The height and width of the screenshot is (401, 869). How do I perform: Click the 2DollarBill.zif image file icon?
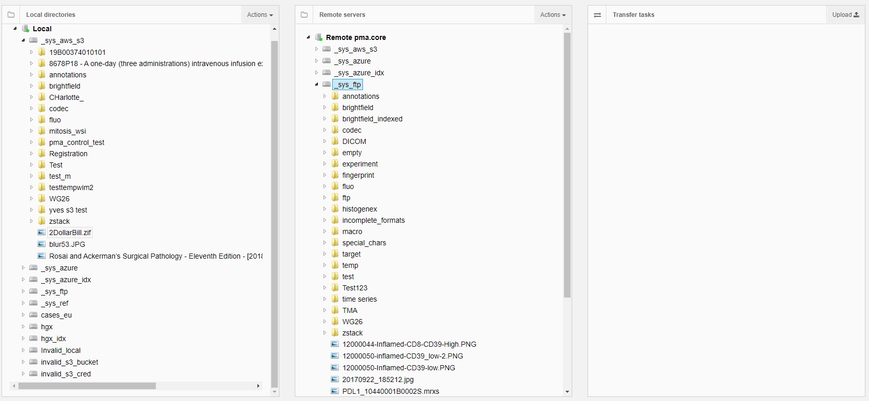[42, 233]
